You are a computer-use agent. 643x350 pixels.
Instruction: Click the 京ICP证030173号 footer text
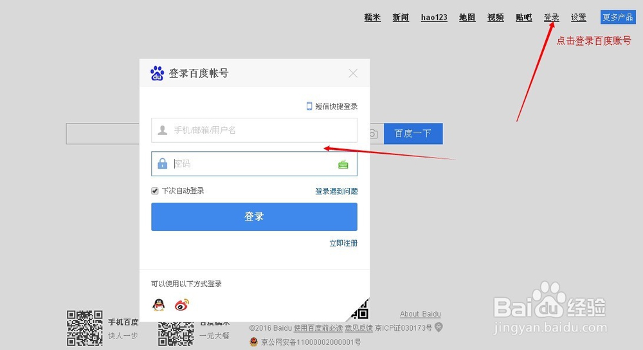[x=404, y=328]
